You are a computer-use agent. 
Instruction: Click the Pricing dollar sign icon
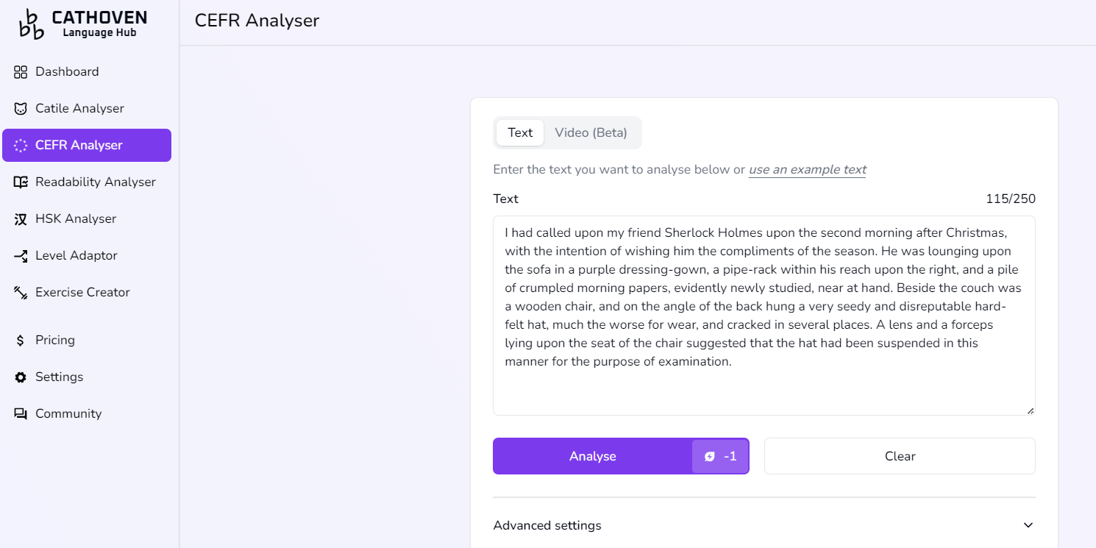[21, 341]
